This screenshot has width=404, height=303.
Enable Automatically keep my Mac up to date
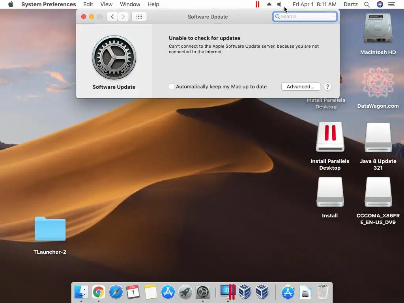(x=172, y=86)
